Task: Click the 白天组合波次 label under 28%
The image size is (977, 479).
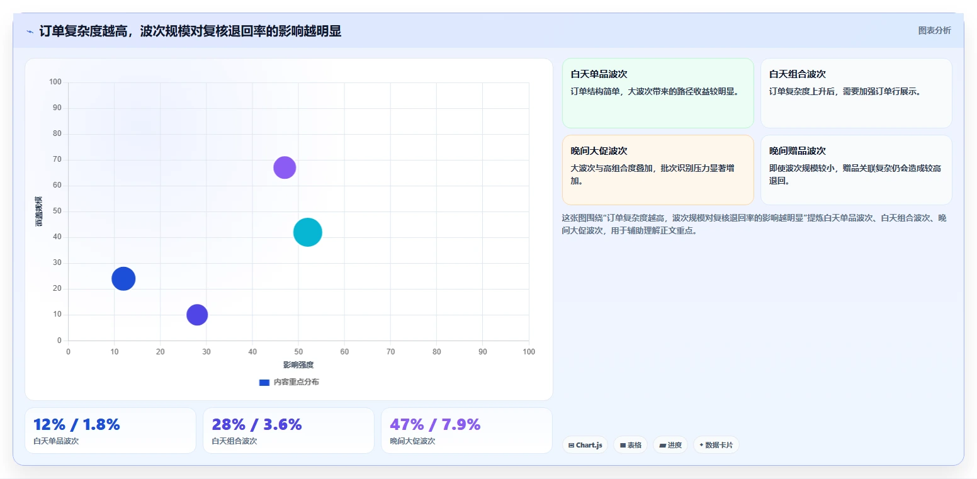Action: point(234,441)
